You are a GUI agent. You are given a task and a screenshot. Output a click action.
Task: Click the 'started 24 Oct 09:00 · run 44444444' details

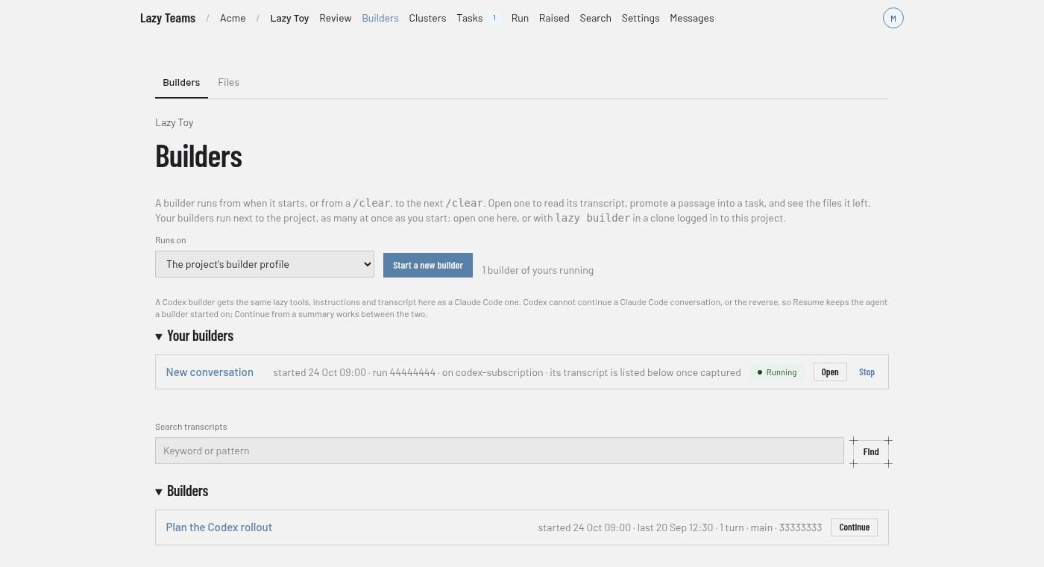click(354, 372)
